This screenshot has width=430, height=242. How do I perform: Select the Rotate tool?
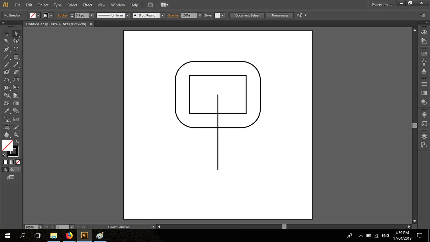6,80
